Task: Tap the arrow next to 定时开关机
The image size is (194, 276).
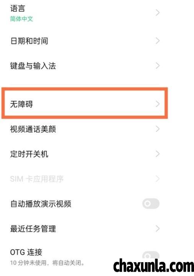Action: click(x=158, y=154)
